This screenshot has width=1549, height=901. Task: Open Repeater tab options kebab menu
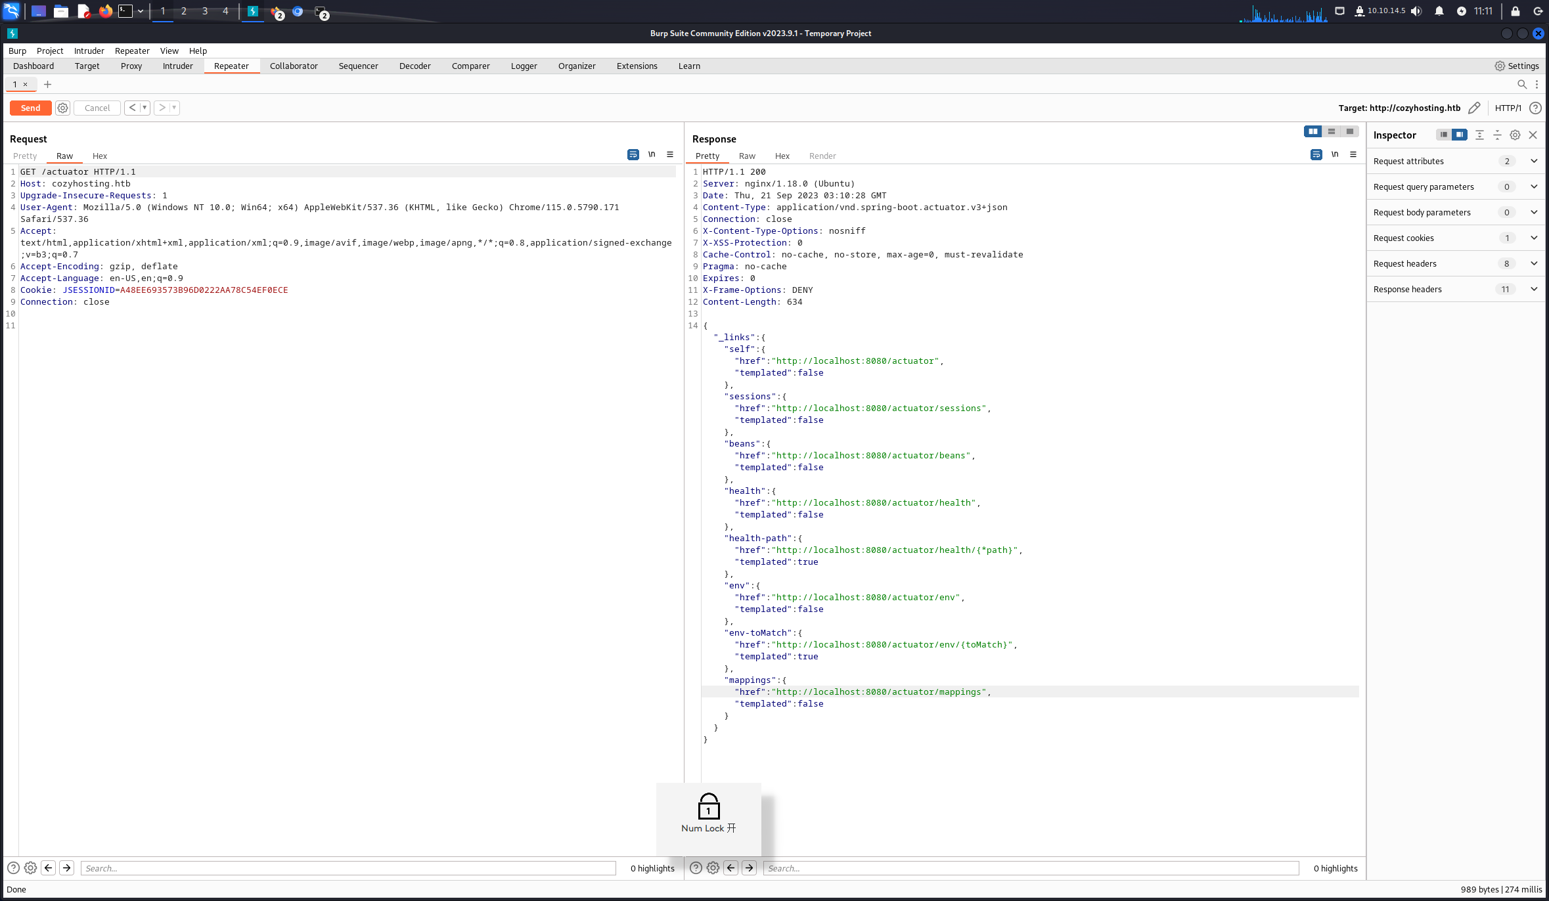click(x=1537, y=84)
